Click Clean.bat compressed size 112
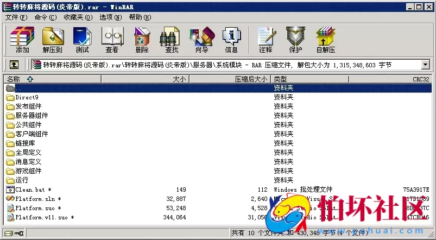 (x=262, y=190)
